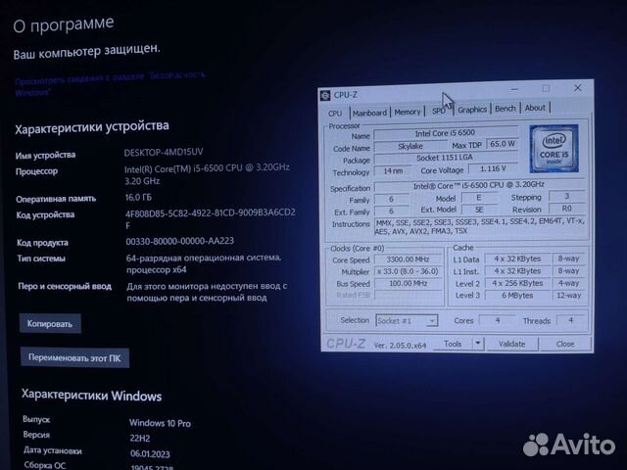Click the Intel Core i5 logo
627x470 pixels.
554,149
